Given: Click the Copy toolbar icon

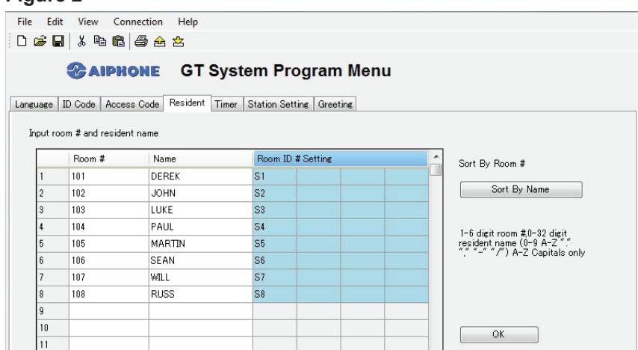Looking at the screenshot, I should tap(99, 40).
